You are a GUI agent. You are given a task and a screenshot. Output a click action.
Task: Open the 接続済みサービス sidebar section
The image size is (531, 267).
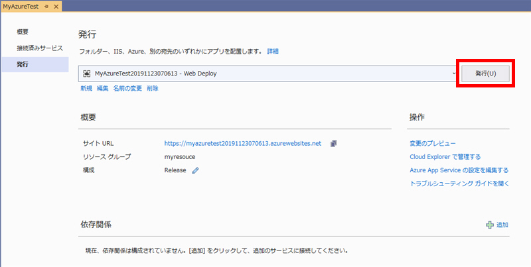[40, 48]
